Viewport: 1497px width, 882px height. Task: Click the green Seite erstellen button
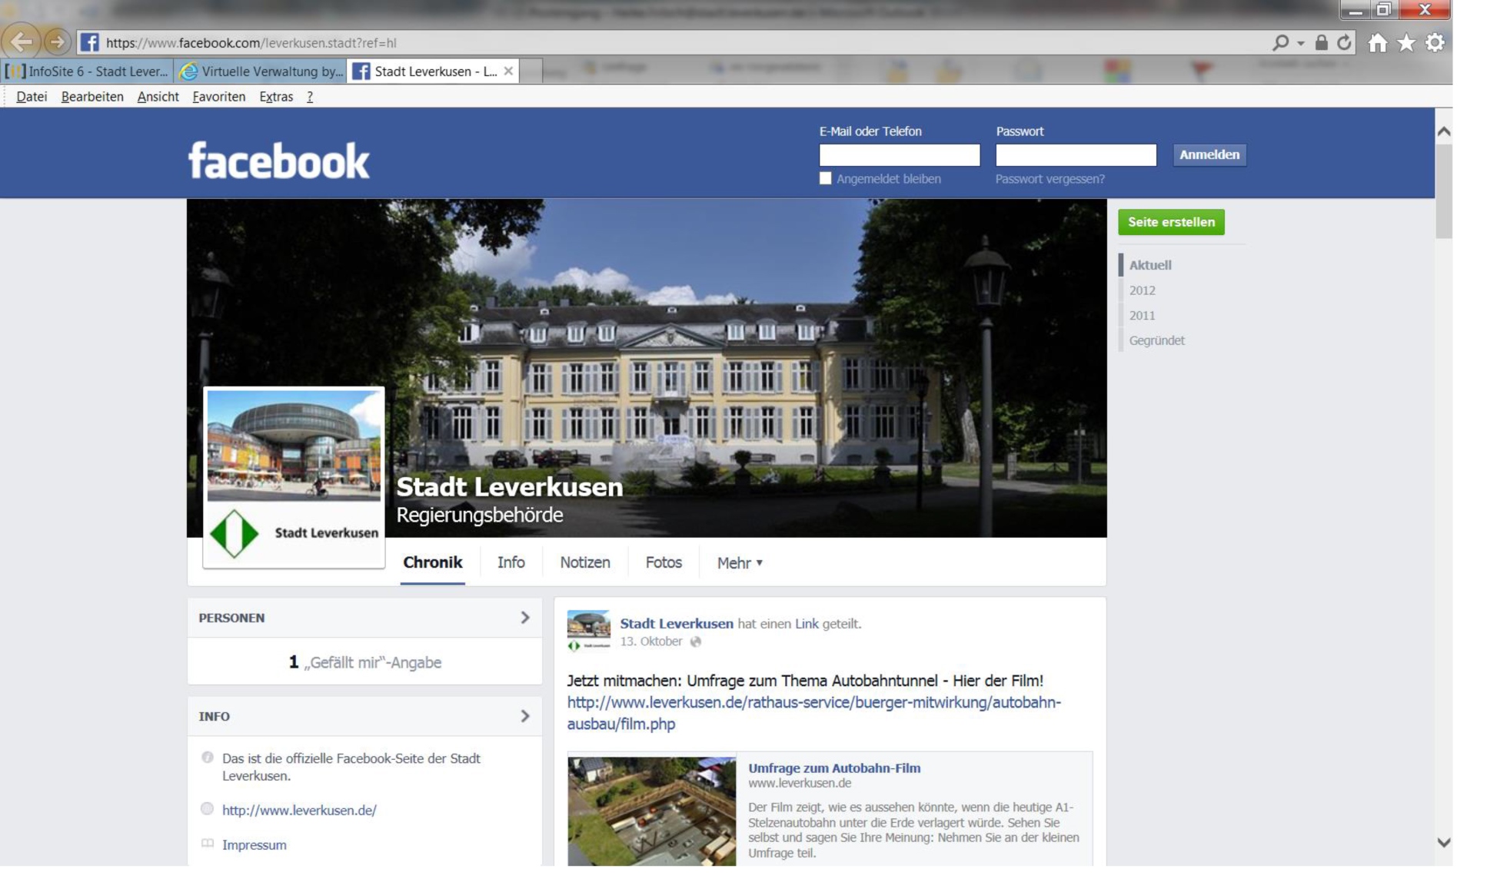(1170, 222)
